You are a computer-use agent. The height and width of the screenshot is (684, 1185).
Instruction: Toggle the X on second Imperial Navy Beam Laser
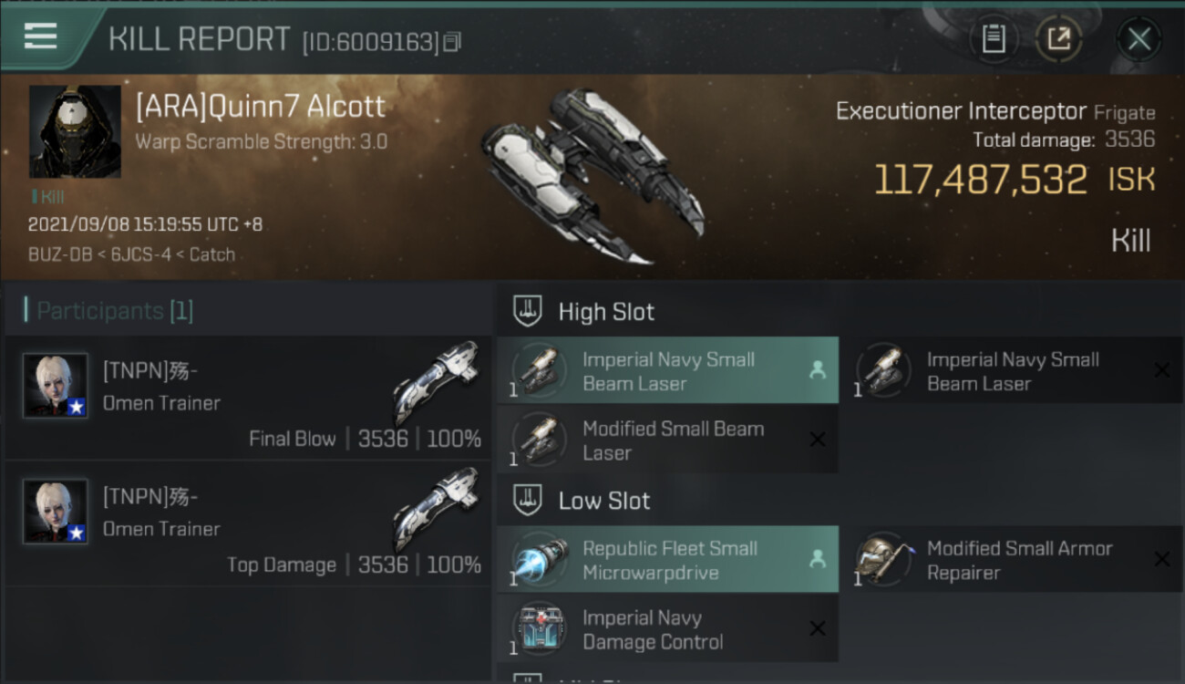[x=1161, y=370]
